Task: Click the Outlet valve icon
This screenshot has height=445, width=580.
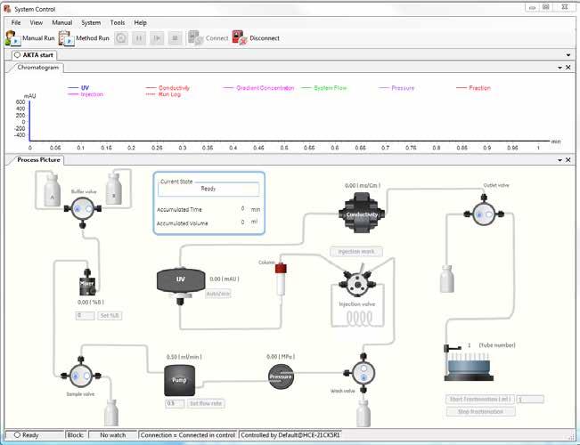Action: (x=484, y=213)
